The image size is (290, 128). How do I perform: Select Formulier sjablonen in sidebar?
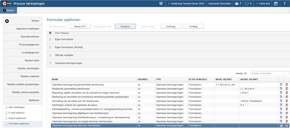[x=23, y=124]
